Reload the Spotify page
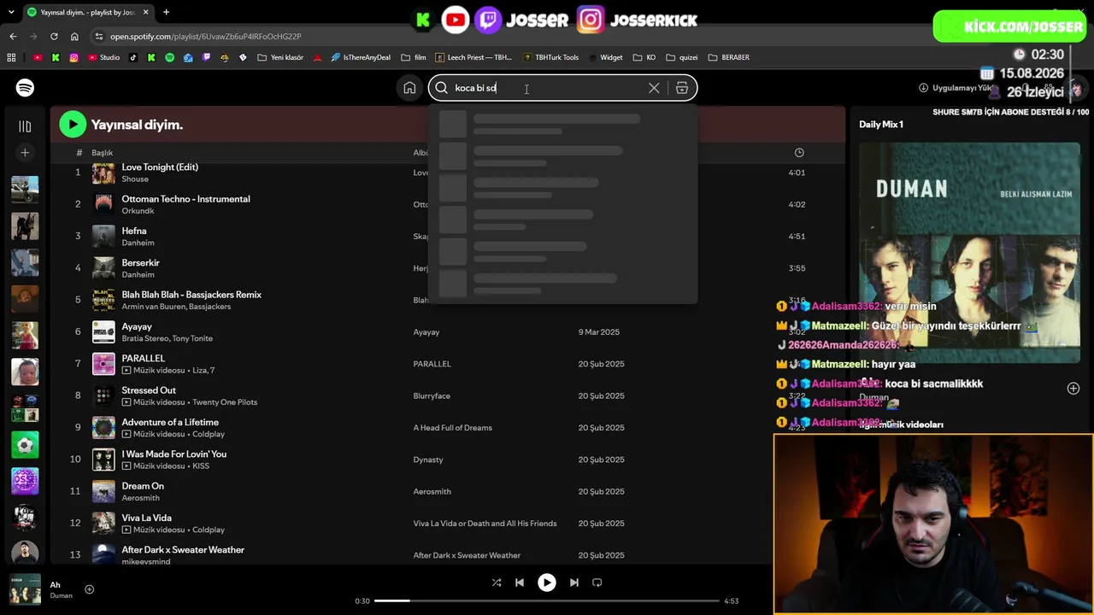 click(54, 37)
